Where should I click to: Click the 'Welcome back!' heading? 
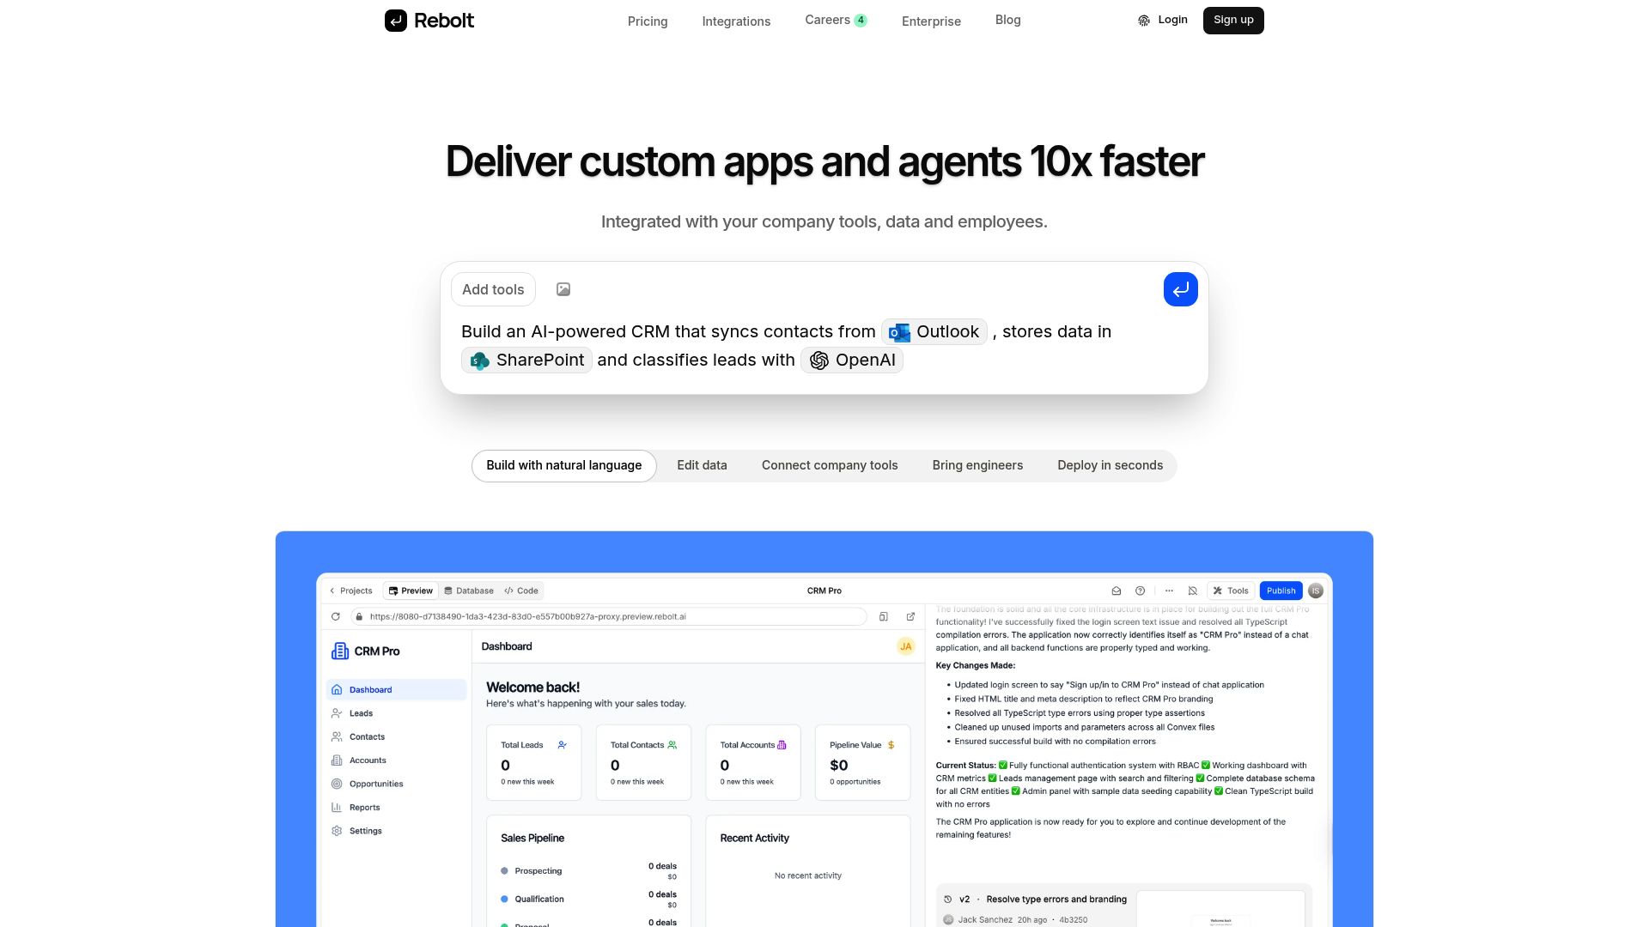point(532,688)
